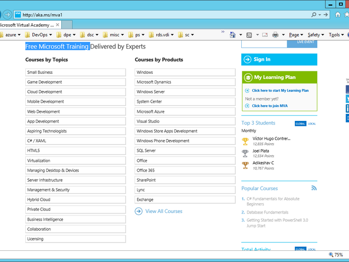Select the Office 365 product
The width and height of the screenshot is (349, 262).
tap(185, 170)
